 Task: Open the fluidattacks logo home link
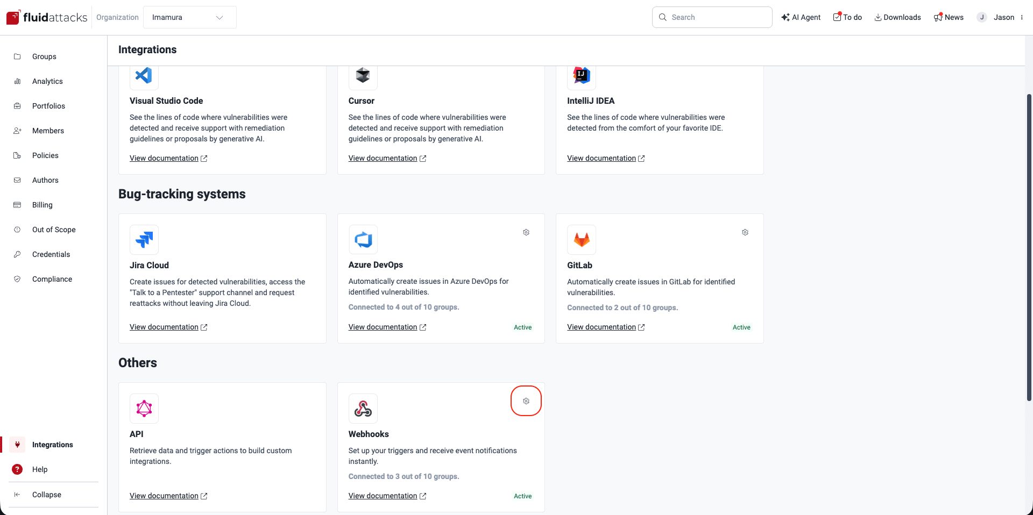pyautogui.click(x=46, y=17)
